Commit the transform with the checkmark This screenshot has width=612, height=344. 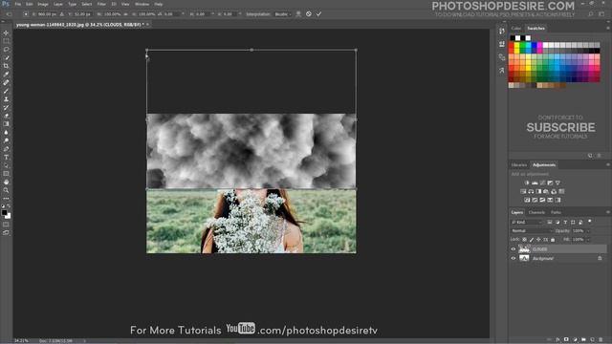(x=318, y=14)
